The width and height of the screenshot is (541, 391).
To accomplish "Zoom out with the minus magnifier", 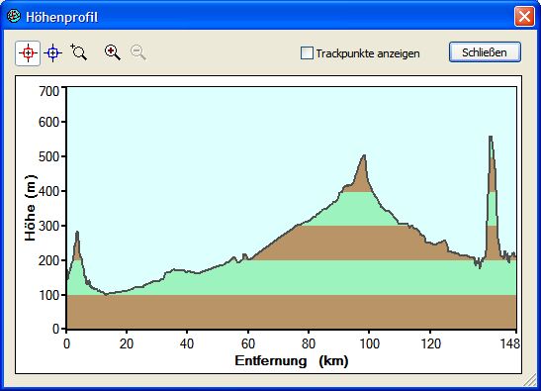I will pos(138,52).
